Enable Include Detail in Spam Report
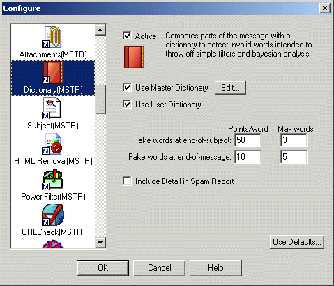Screen dimensions: 334x286 (127, 181)
